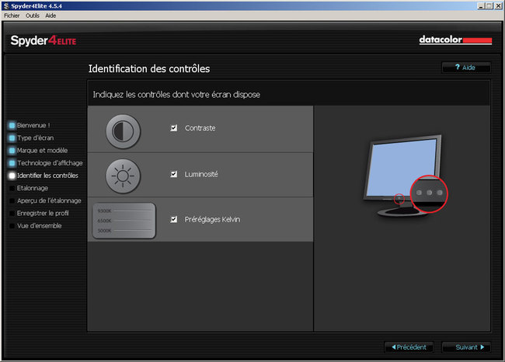Click the Luminosité sun icon
The height and width of the screenshot is (362, 505).
123,176
